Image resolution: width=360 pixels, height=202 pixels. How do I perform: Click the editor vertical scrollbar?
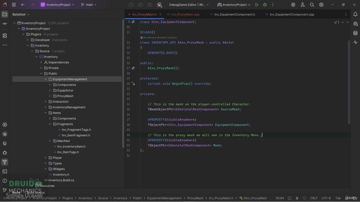click(x=349, y=82)
